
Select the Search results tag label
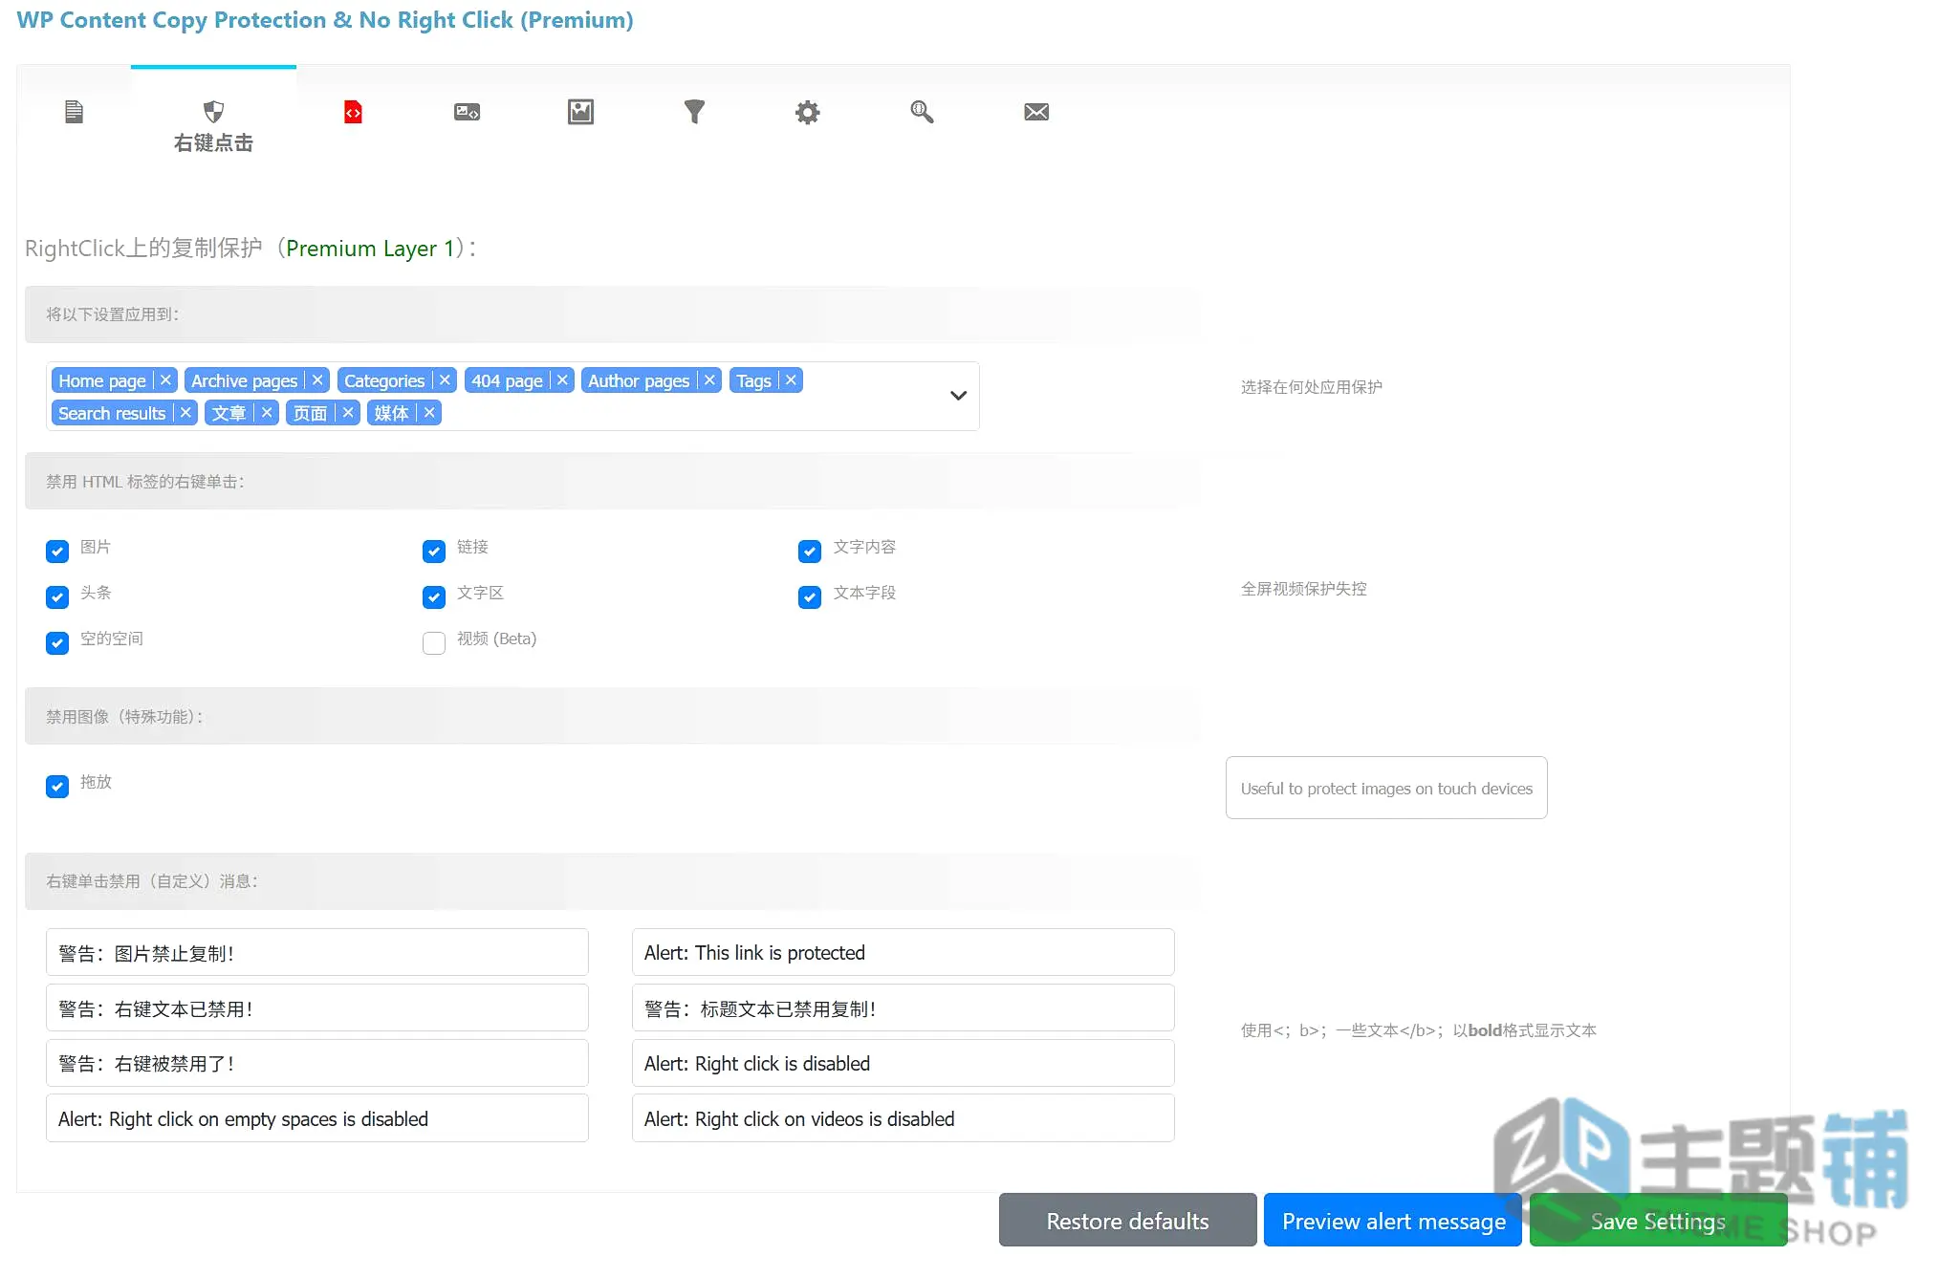tap(112, 413)
